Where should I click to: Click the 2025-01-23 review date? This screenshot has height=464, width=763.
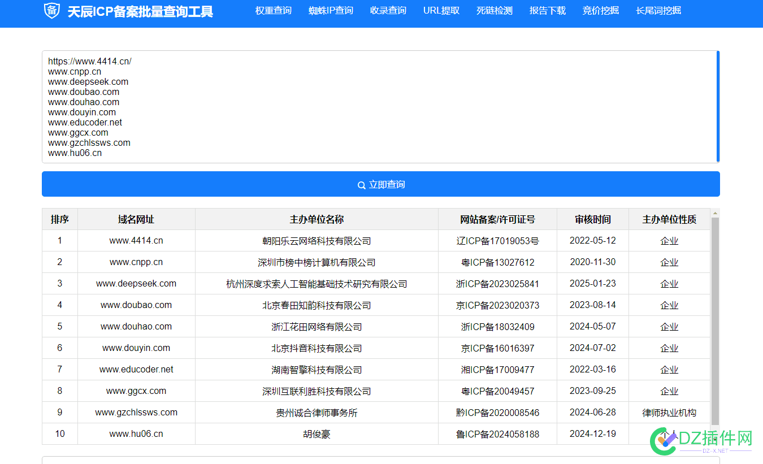593,284
